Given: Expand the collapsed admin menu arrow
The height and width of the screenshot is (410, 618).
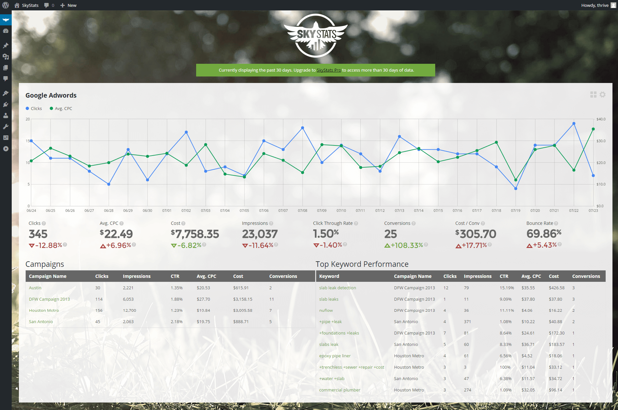Looking at the screenshot, I should [x=6, y=149].
